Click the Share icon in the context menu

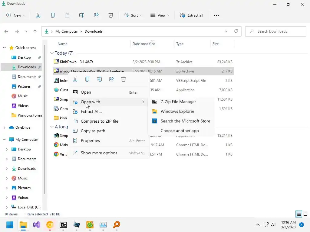111,79
